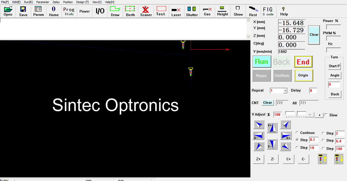347x181 pixels.
Task: Decrease V Adjust with minus button
Action: pyautogui.click(x=310, y=115)
